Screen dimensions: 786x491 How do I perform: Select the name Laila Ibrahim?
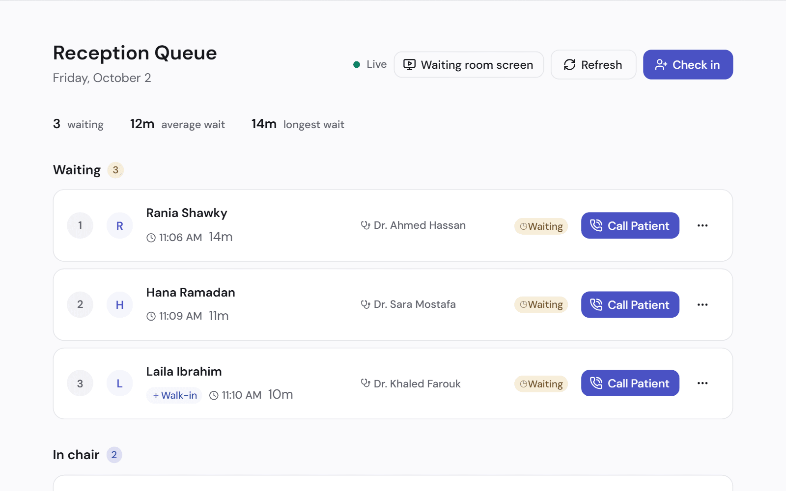(184, 372)
